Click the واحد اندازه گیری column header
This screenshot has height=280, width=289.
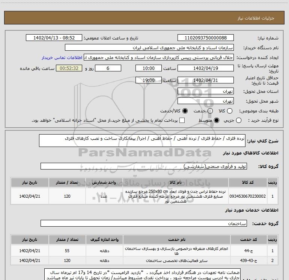tap(104, 239)
